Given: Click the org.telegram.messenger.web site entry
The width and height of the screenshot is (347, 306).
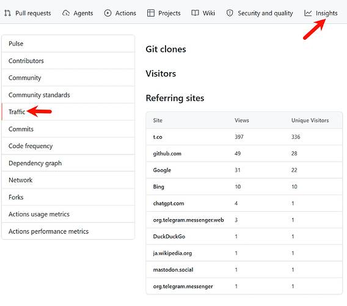Looking at the screenshot, I should (188, 220).
